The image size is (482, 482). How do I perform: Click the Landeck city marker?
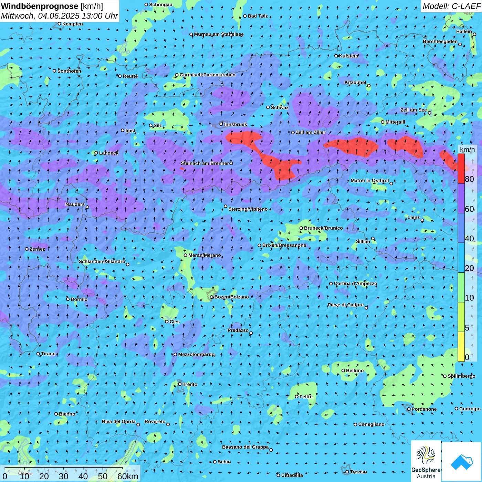tap(96, 153)
